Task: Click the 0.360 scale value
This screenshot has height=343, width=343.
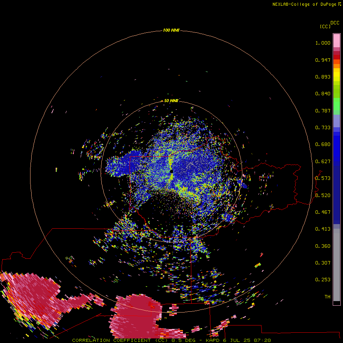Action: click(323, 246)
